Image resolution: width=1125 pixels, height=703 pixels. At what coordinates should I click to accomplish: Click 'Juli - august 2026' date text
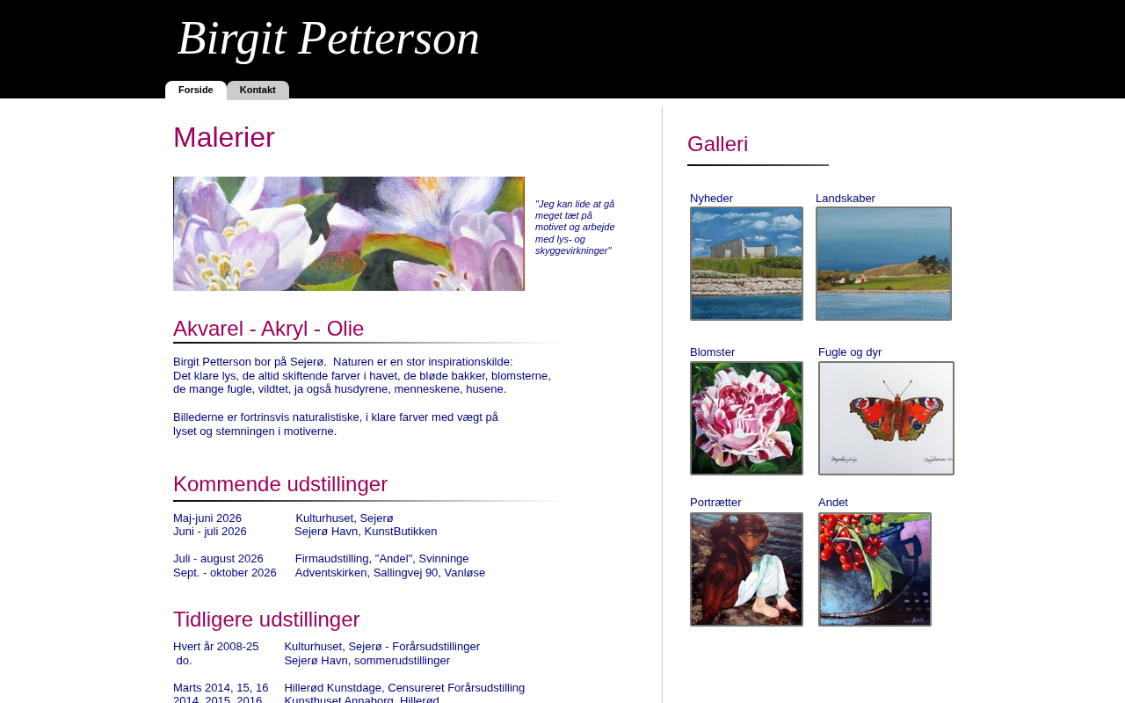(218, 559)
